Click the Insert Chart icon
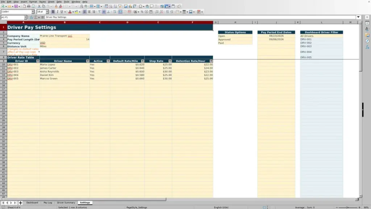 point(130,6)
